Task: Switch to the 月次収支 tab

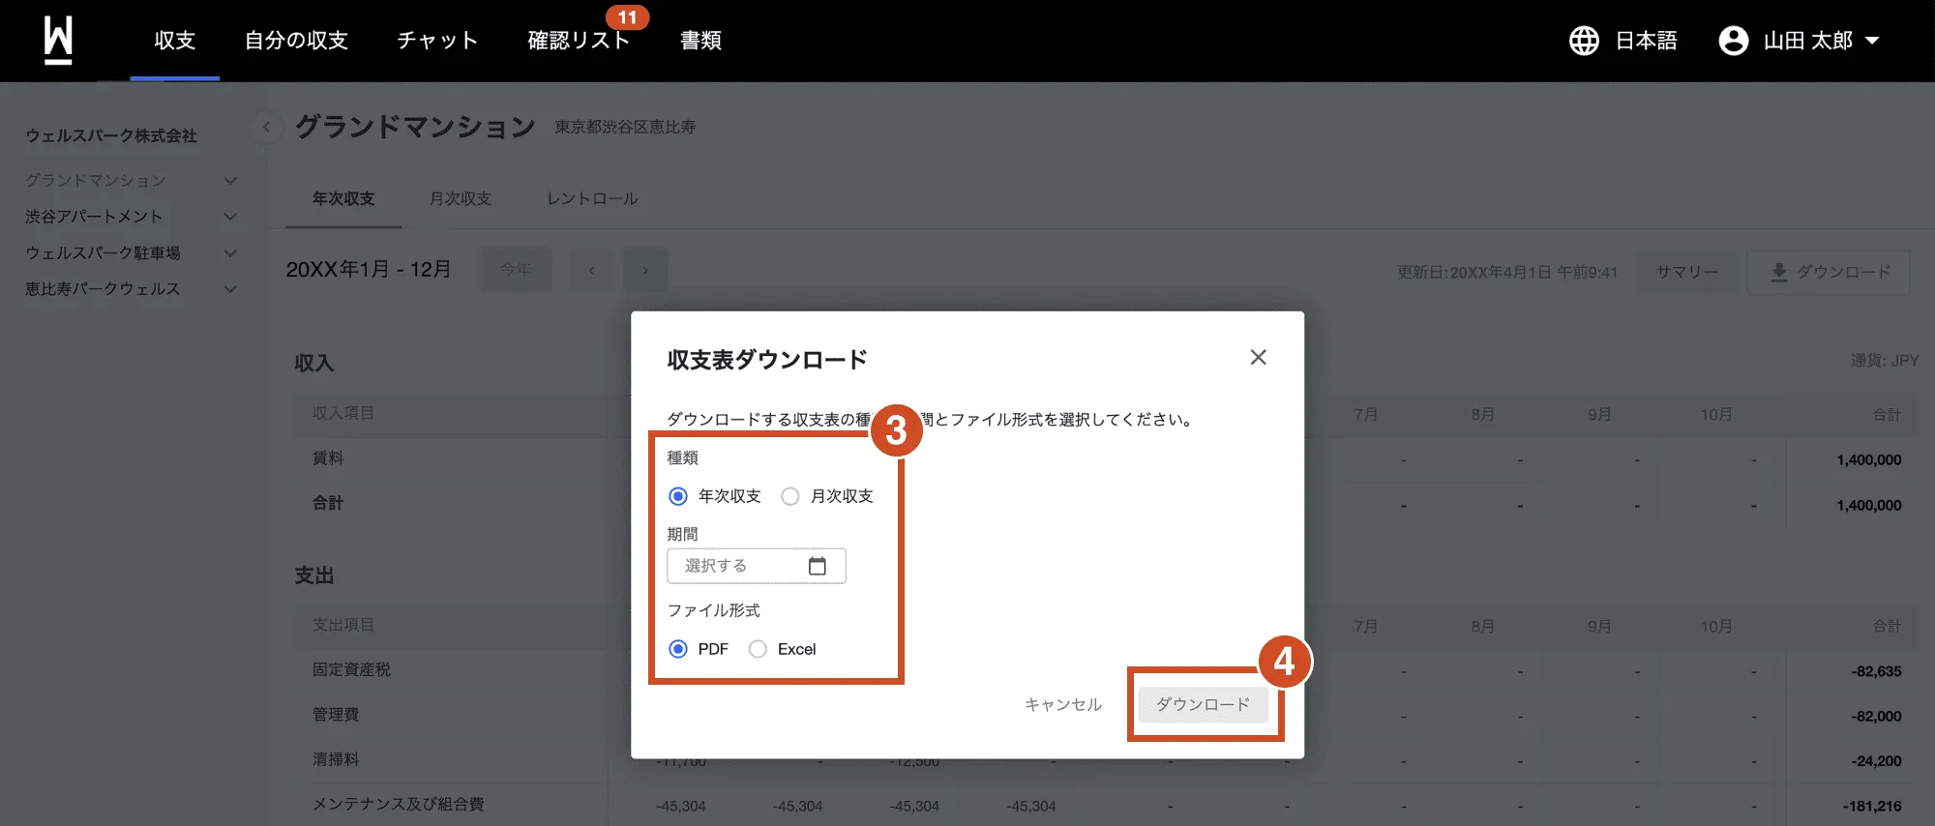Action: [461, 198]
